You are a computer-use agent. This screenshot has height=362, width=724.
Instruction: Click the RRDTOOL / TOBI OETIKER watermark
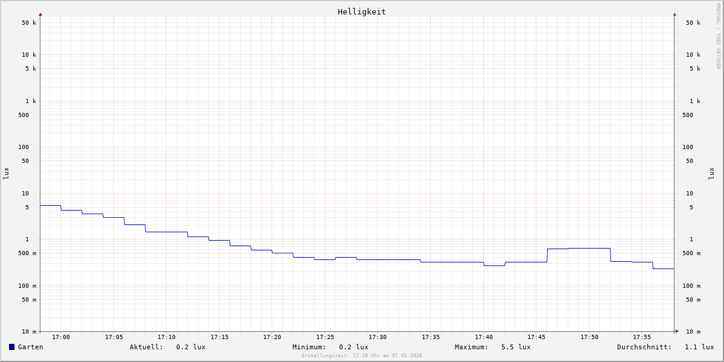click(x=718, y=36)
